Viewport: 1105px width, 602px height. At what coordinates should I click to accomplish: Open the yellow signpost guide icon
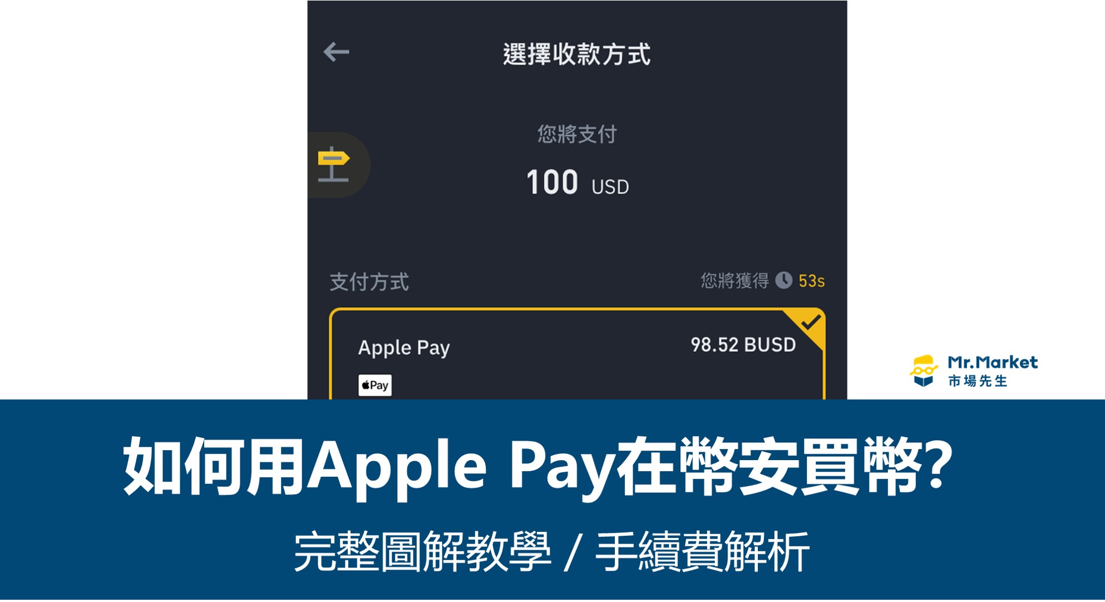pyautogui.click(x=333, y=165)
